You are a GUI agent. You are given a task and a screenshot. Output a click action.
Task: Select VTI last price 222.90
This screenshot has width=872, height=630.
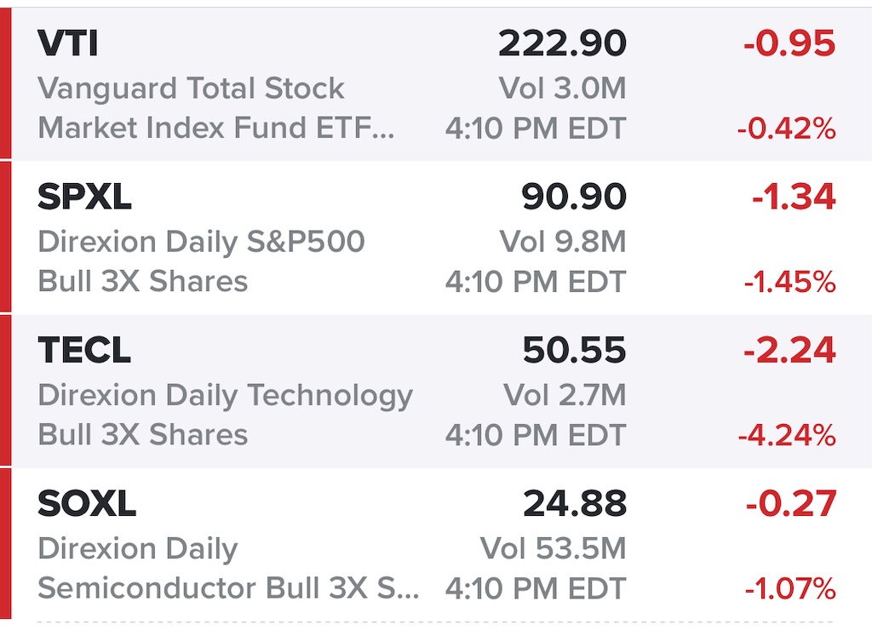coord(562,43)
